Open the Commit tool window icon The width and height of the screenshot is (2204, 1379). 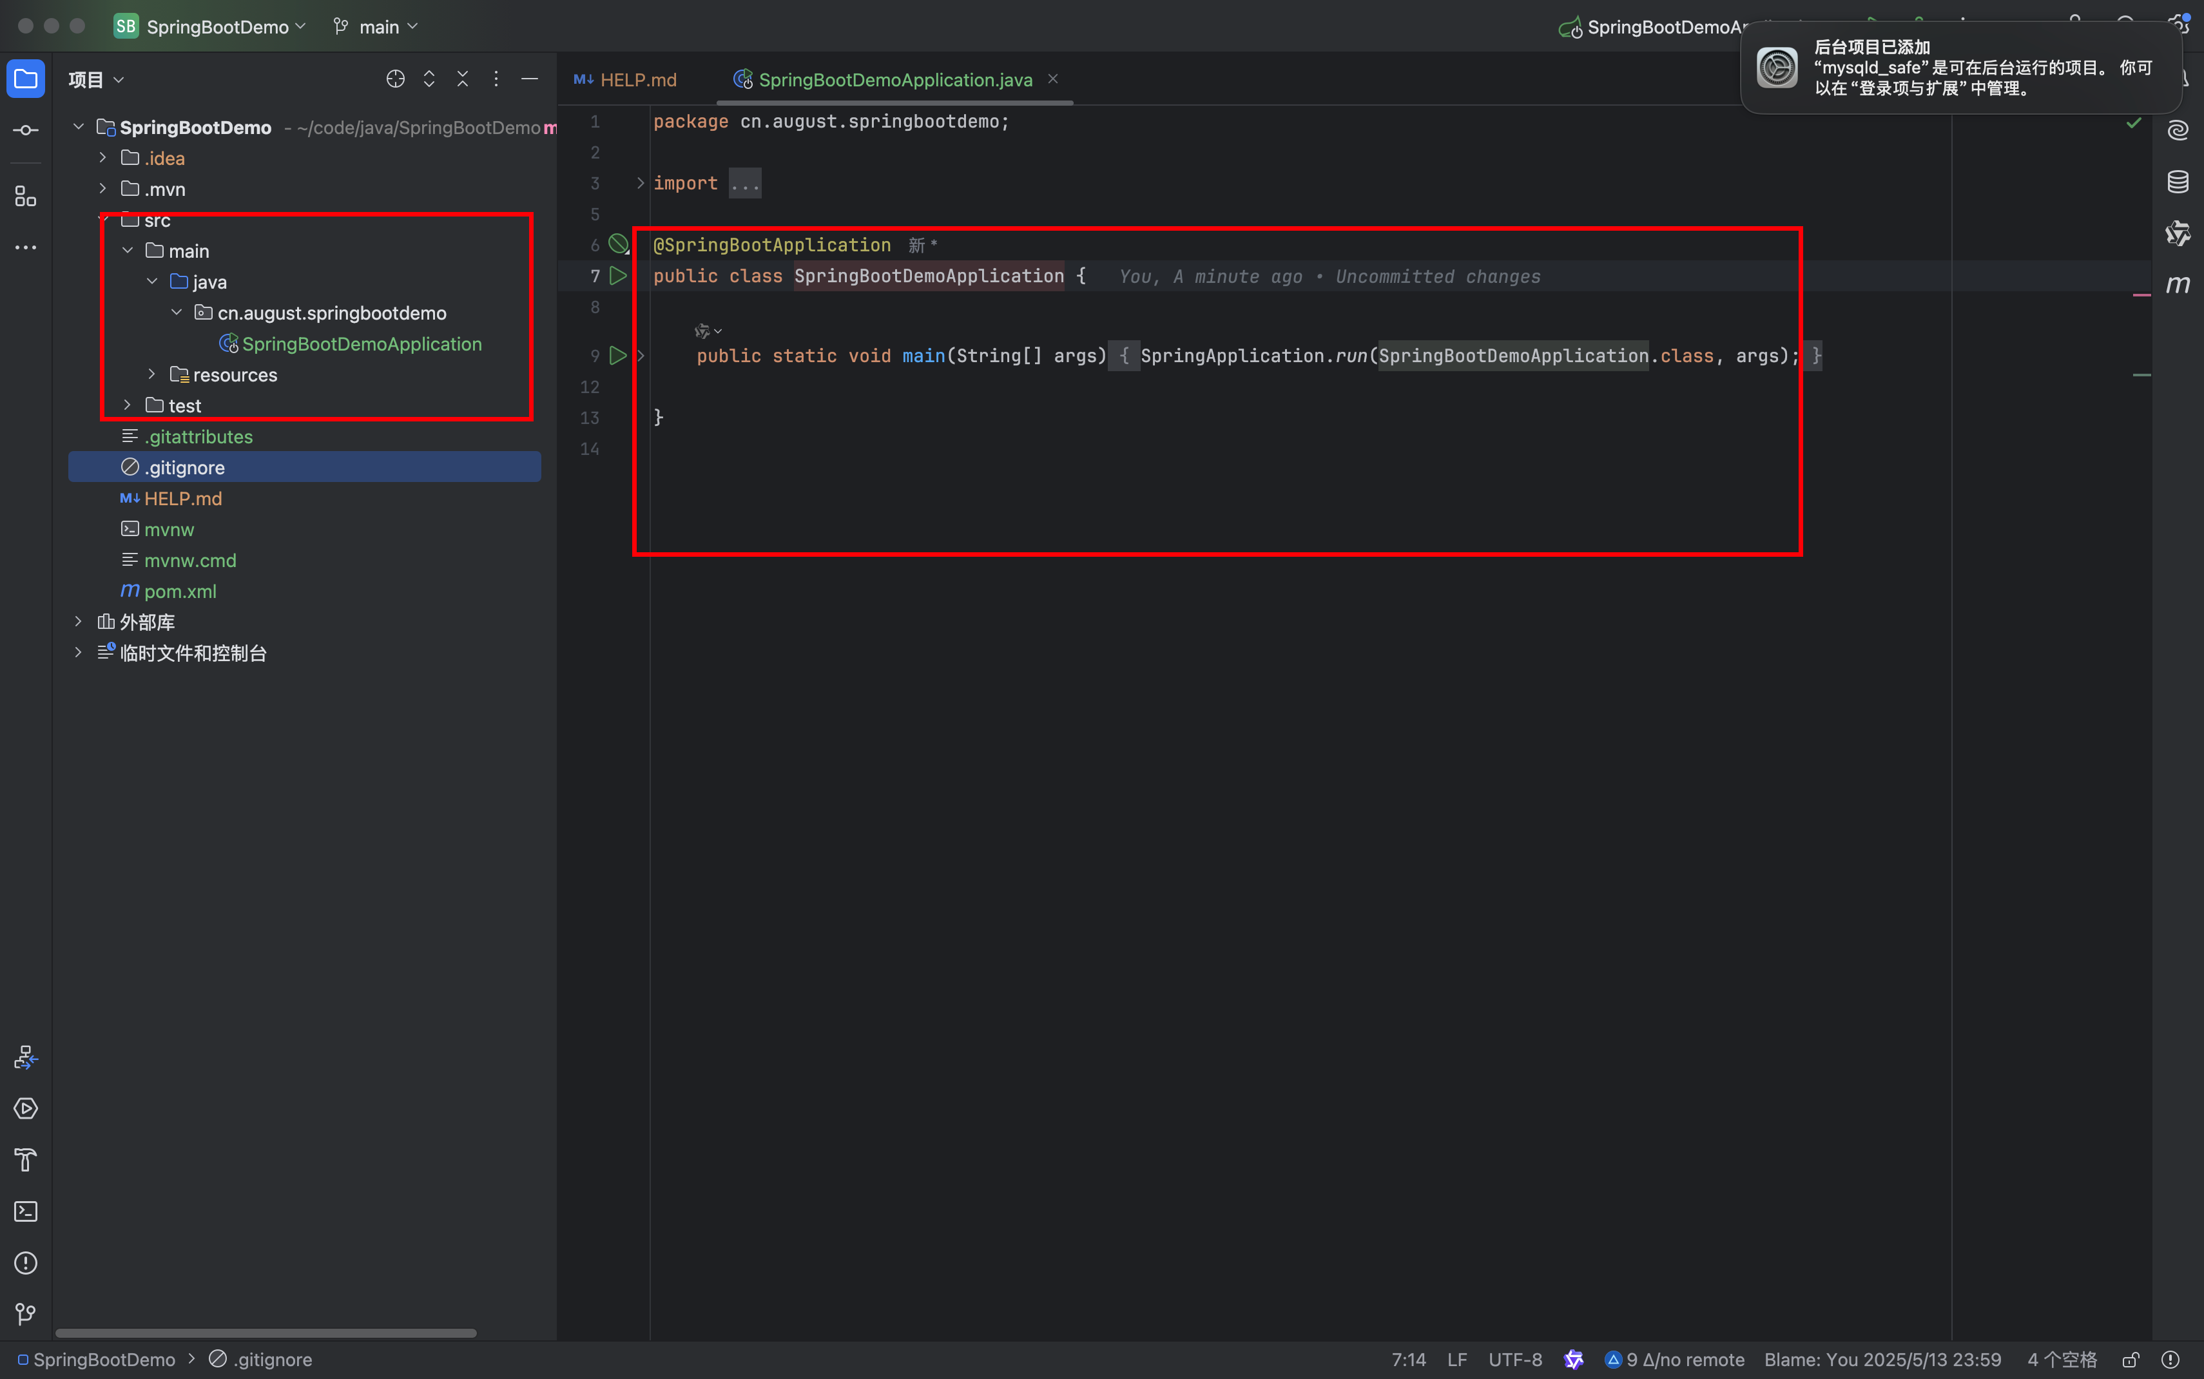[26, 130]
